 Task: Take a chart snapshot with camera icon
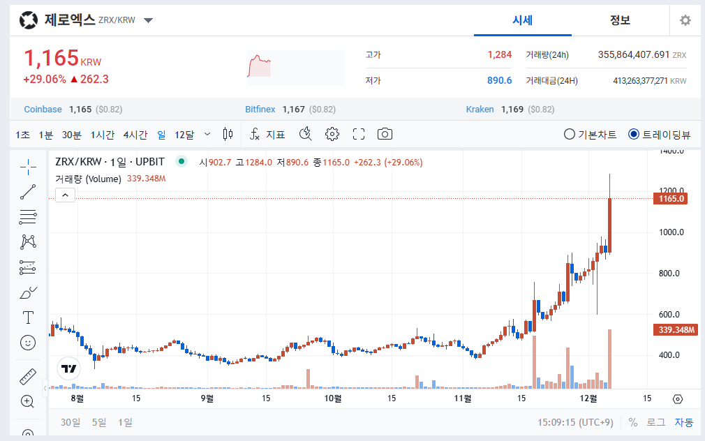point(385,134)
